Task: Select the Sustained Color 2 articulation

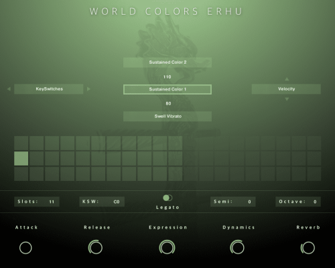Action: 167,62
